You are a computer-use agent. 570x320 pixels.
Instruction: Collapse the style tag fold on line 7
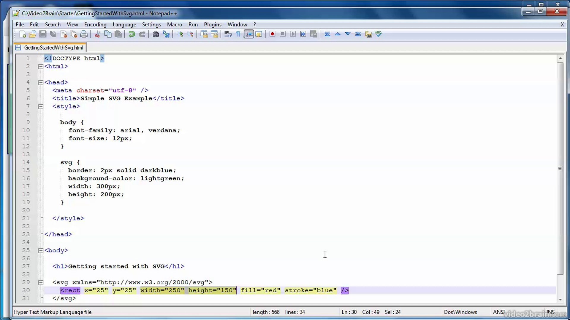[41, 106]
